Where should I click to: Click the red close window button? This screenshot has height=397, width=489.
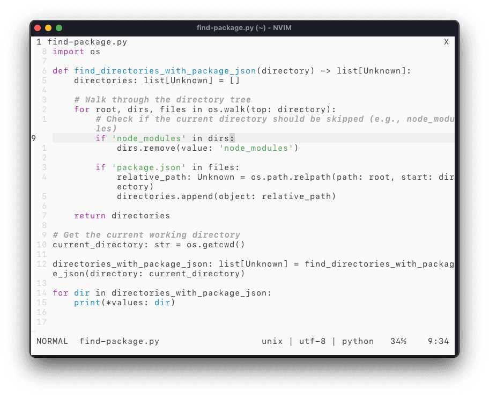38,28
